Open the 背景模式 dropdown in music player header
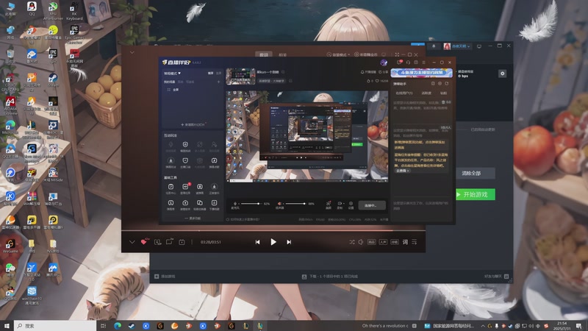Viewport: 588px width, 331px height. [x=338, y=54]
